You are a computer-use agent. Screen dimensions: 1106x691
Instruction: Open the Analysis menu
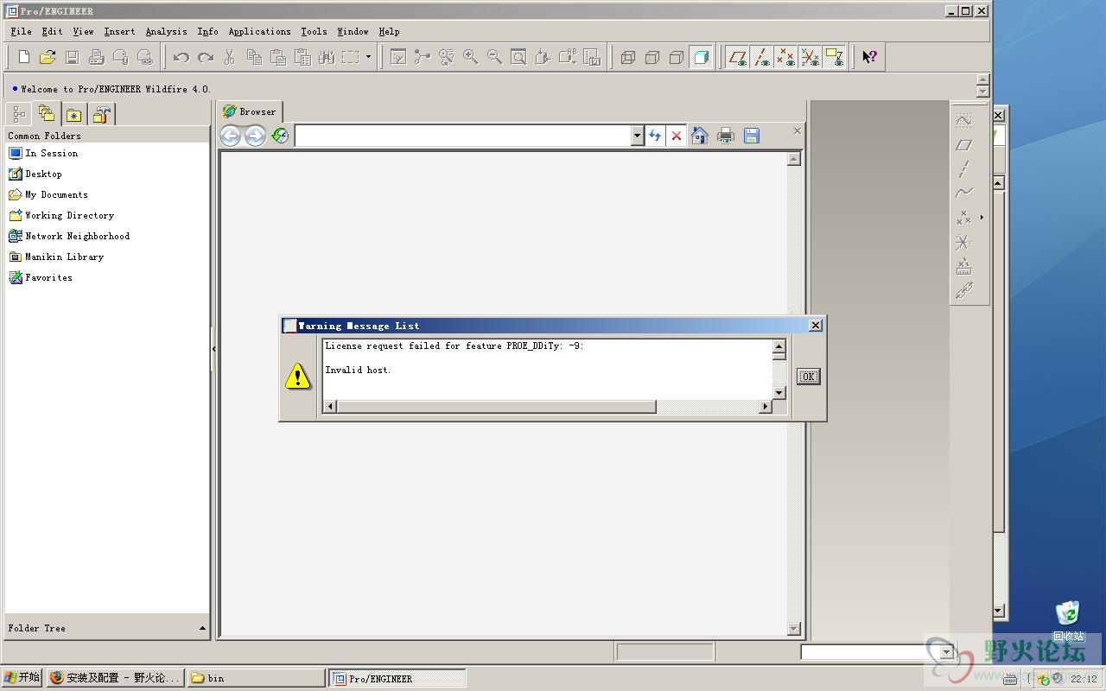click(x=166, y=31)
